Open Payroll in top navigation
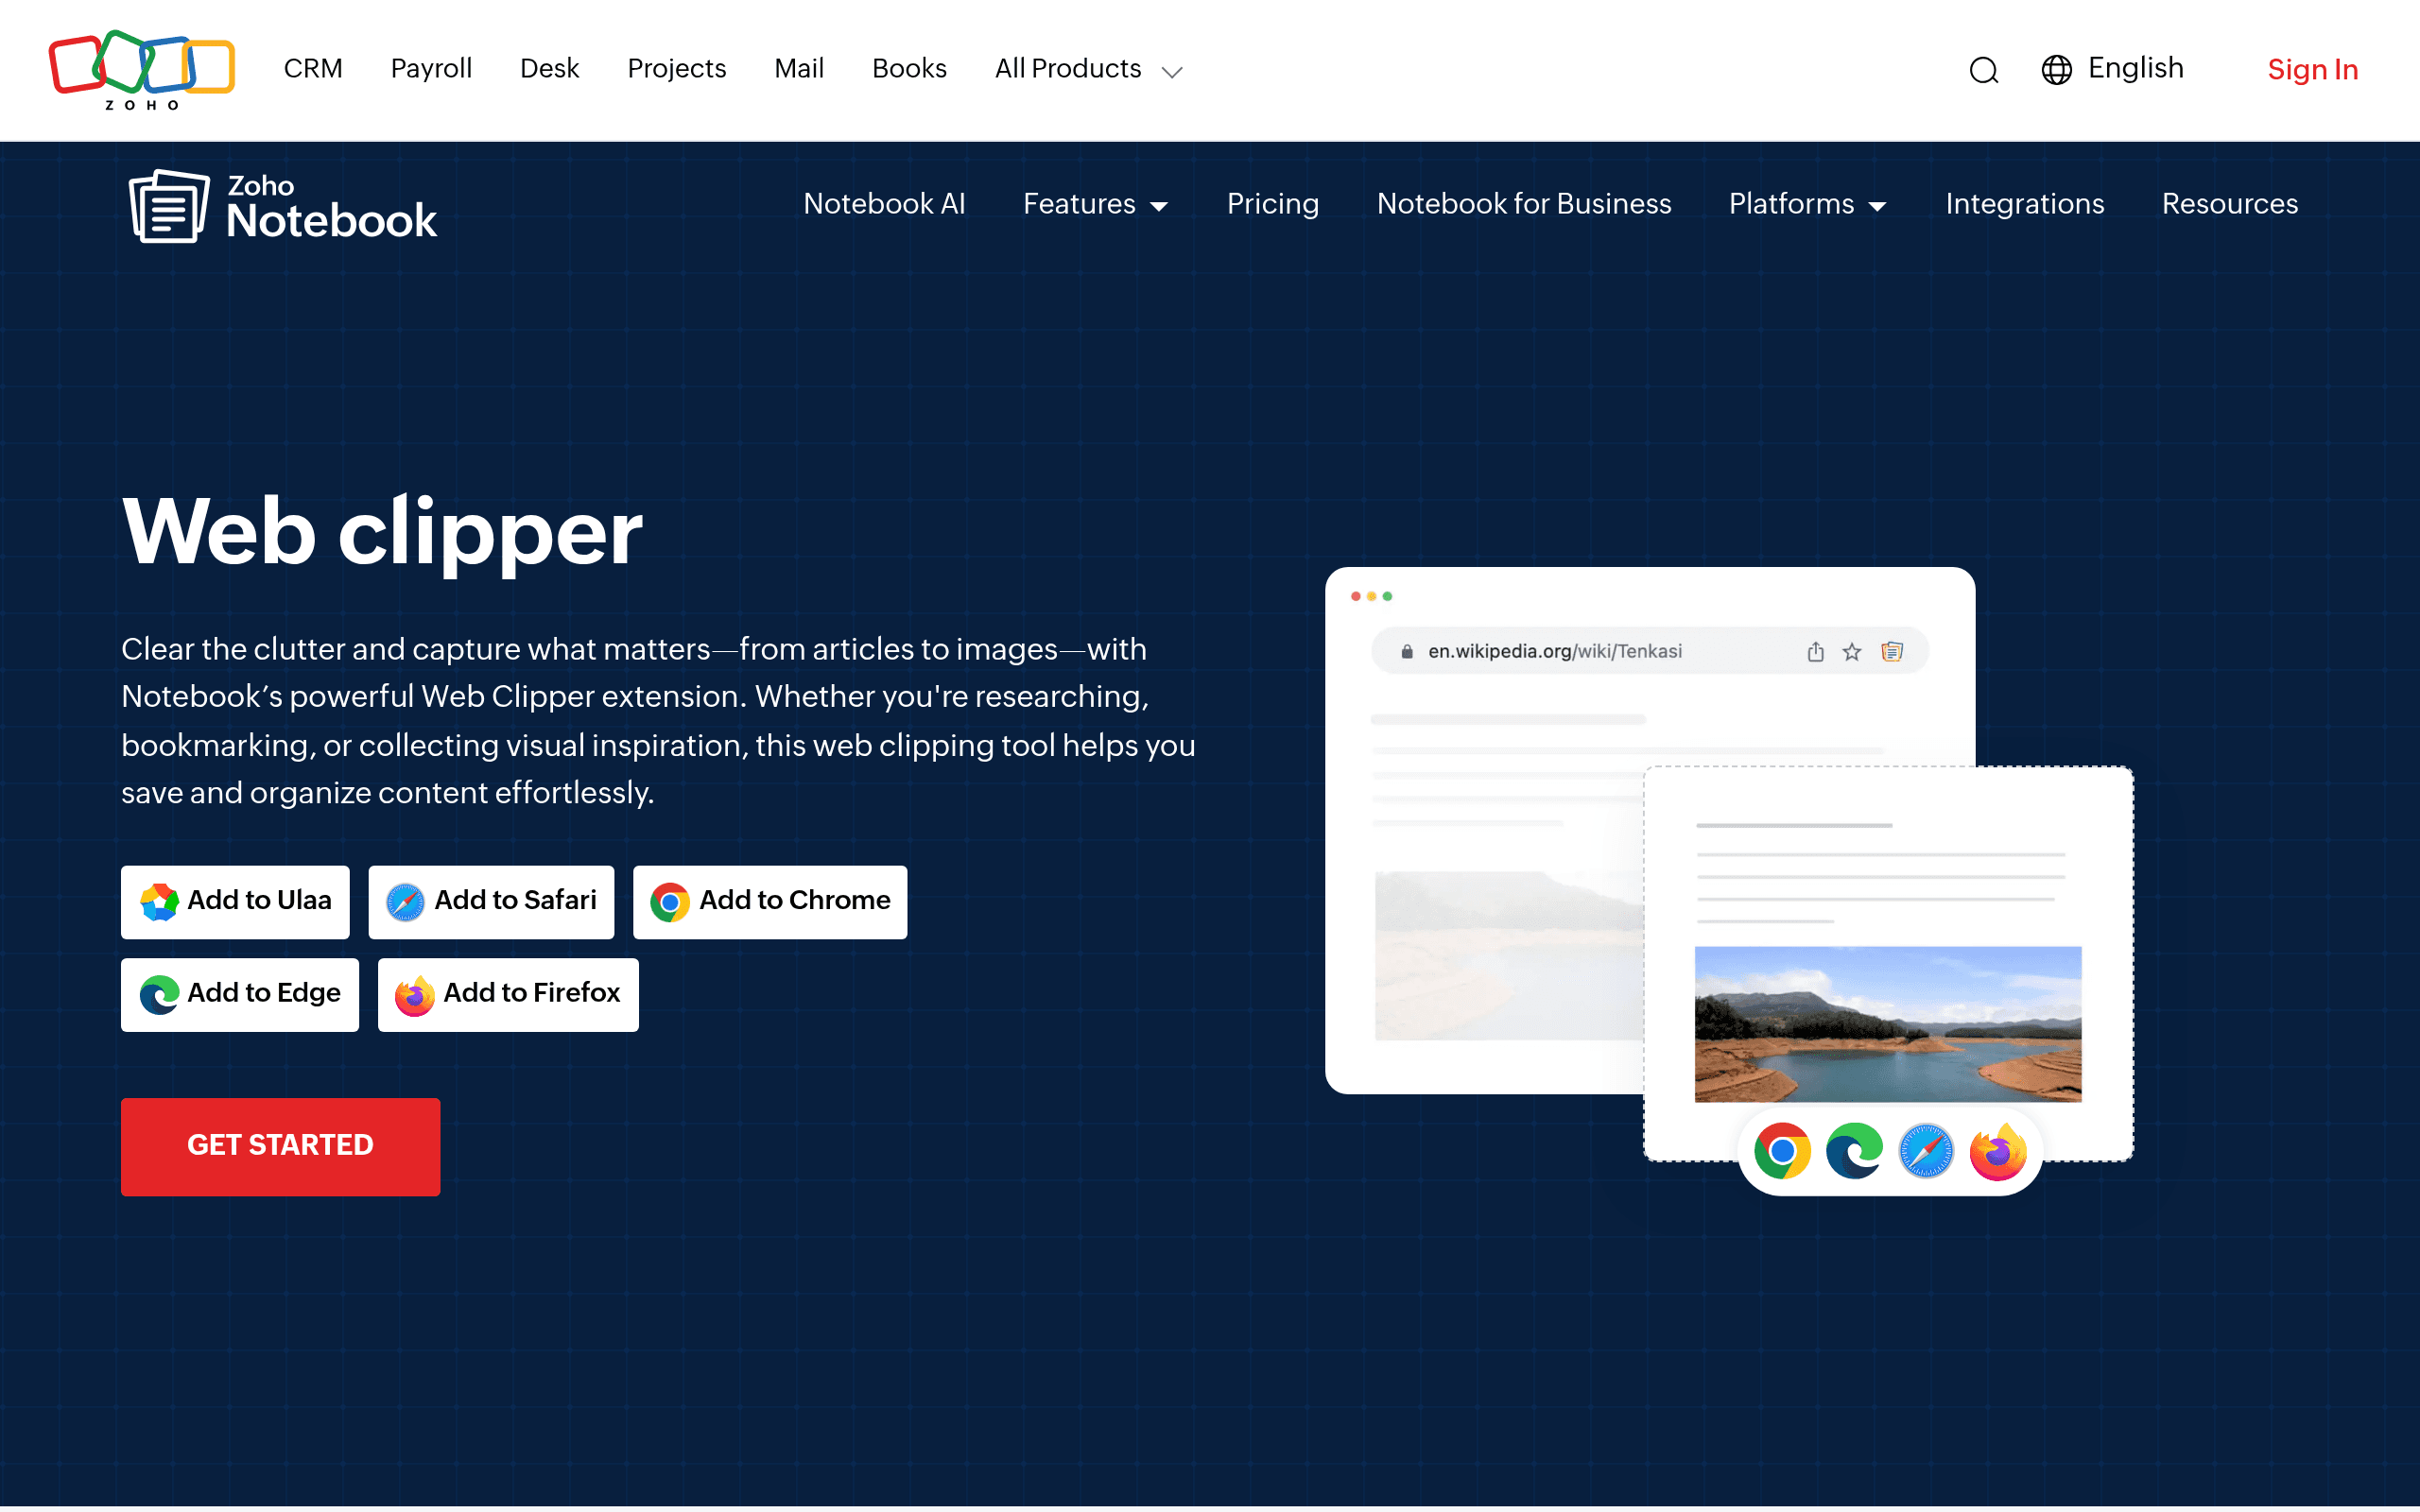The image size is (2420, 1512). coord(431,69)
